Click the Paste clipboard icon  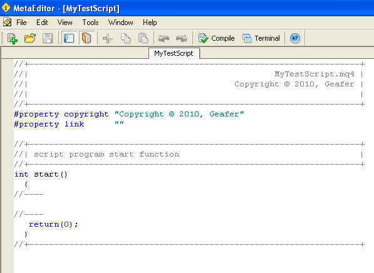143,38
